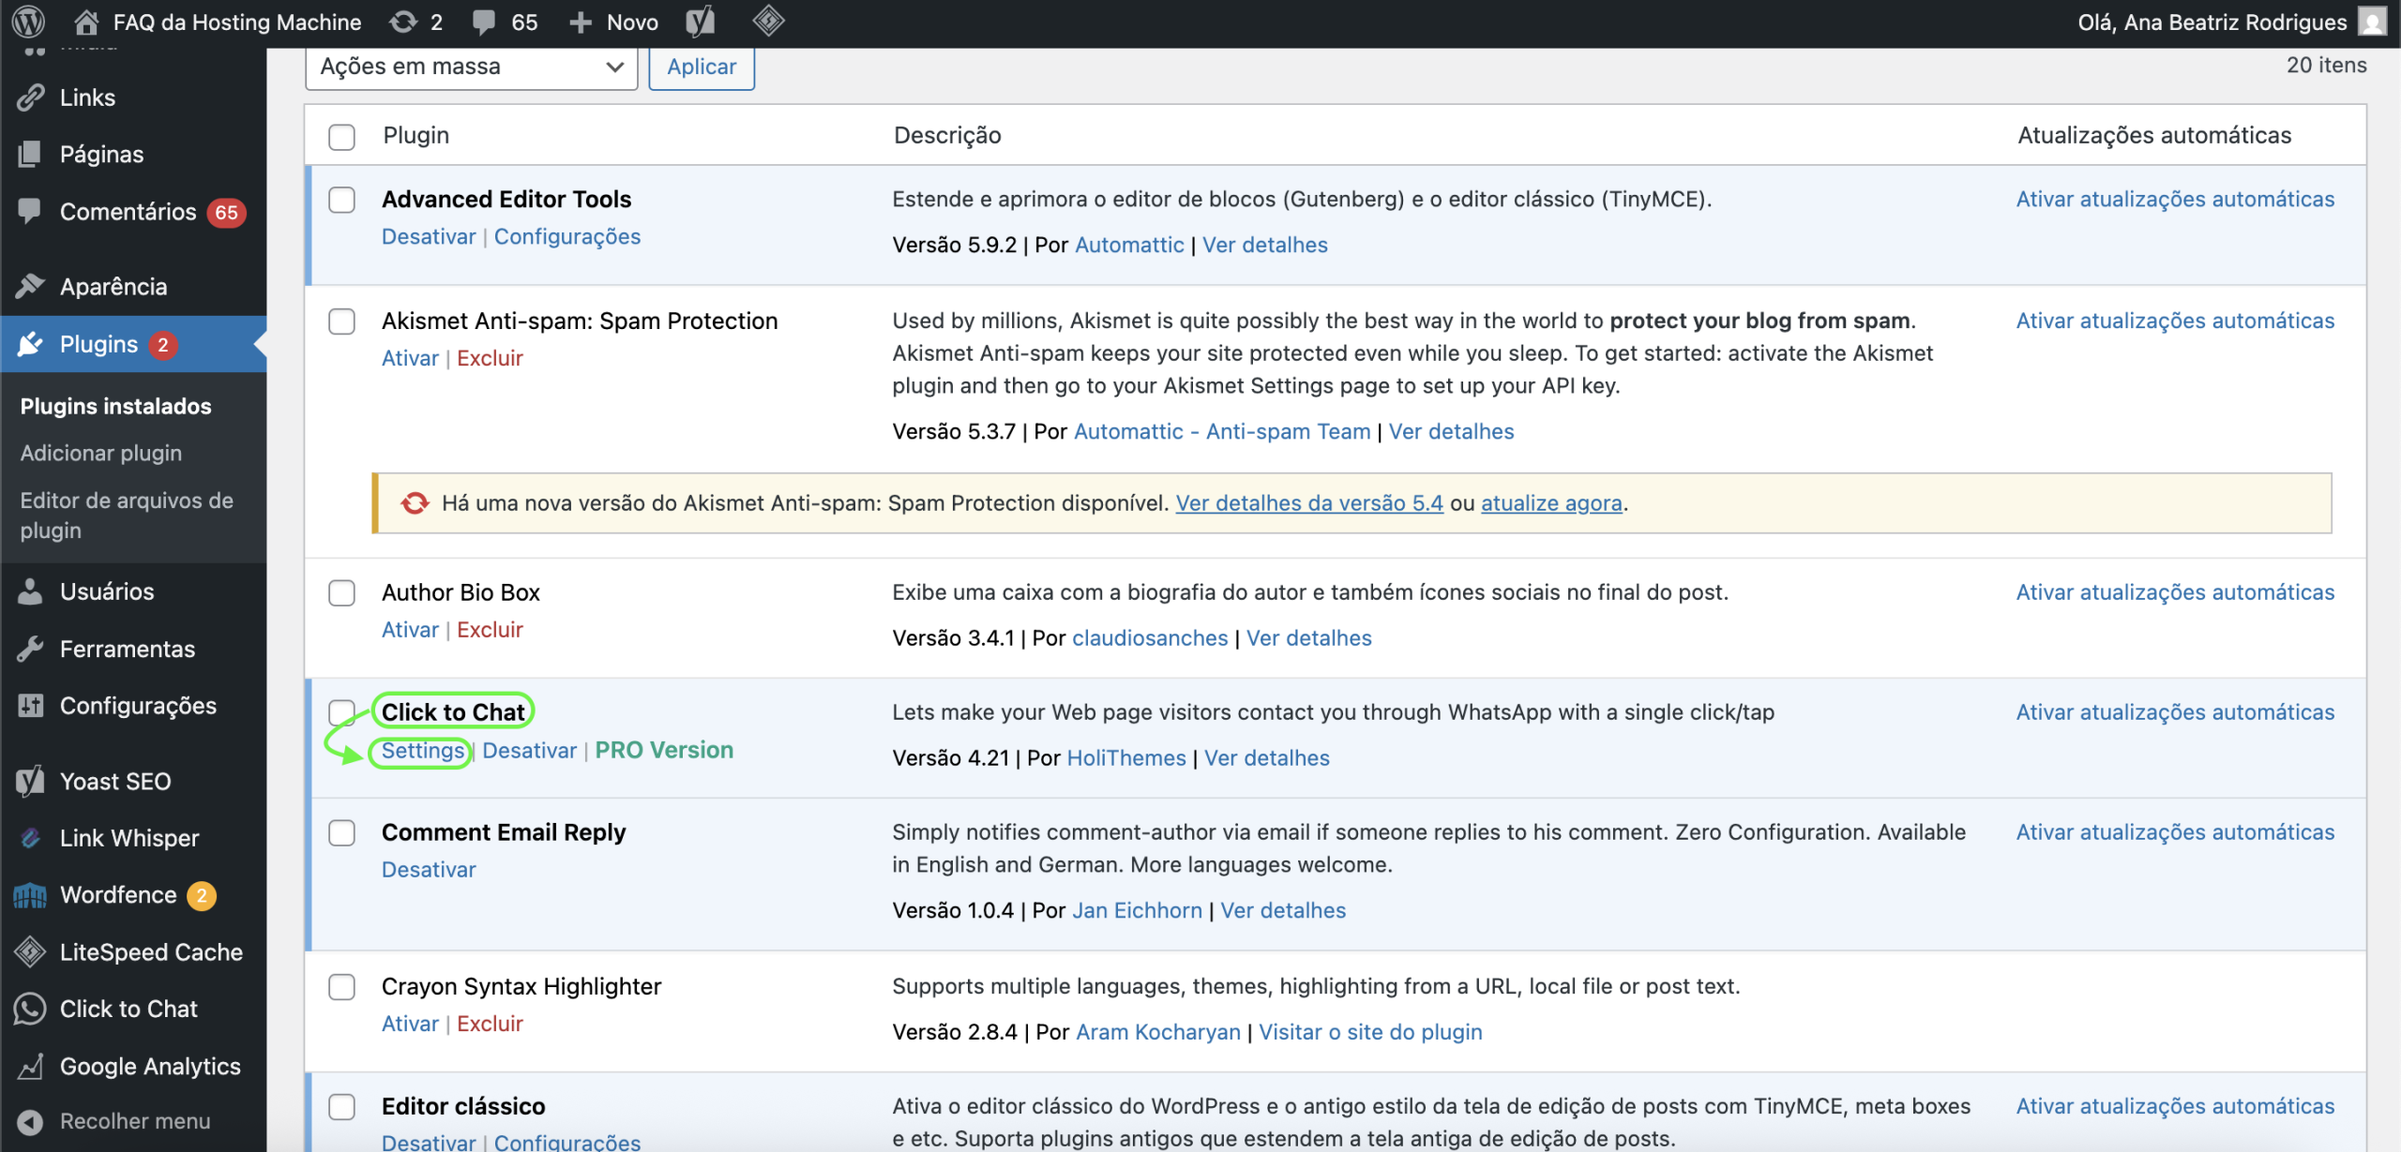
Task: Check the Editor clássico checkbox
Action: pyautogui.click(x=342, y=1107)
